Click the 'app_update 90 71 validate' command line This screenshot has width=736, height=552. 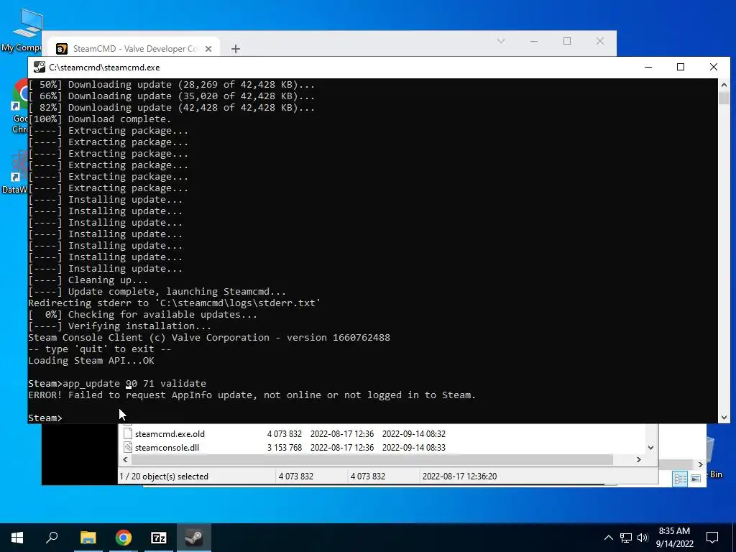pos(117,384)
